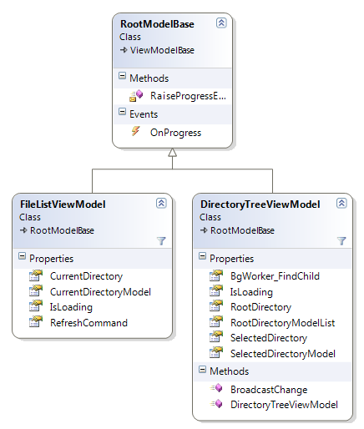Click the RaiseProgressE... method icon
Viewport: 364px width, 429px height.
click(136, 96)
